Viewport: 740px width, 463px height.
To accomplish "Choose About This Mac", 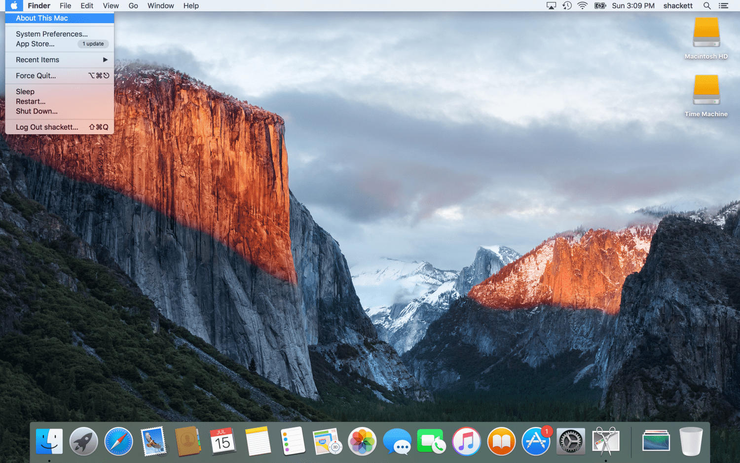I will [59, 18].
